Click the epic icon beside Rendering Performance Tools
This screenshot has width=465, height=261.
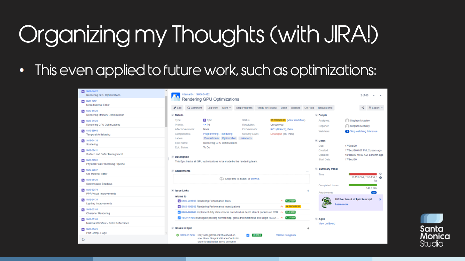click(x=179, y=201)
